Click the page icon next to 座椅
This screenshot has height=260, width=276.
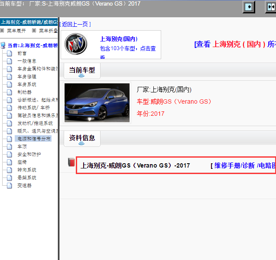pos(10,162)
